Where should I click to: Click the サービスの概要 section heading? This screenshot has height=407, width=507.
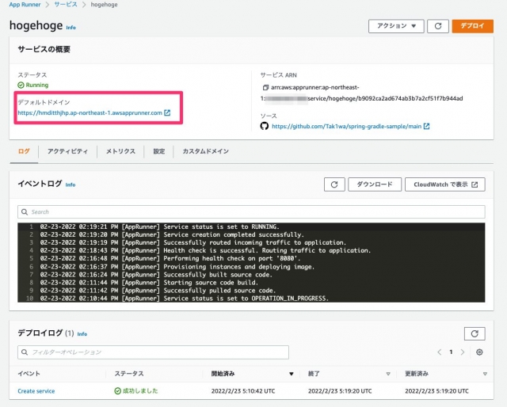(44, 49)
